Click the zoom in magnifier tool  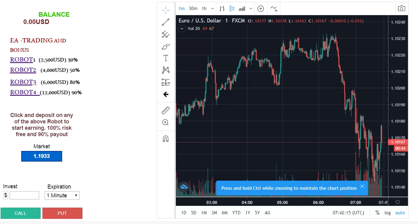[x=166, y=122]
